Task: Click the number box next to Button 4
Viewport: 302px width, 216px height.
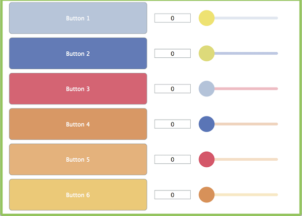Action: [172, 124]
